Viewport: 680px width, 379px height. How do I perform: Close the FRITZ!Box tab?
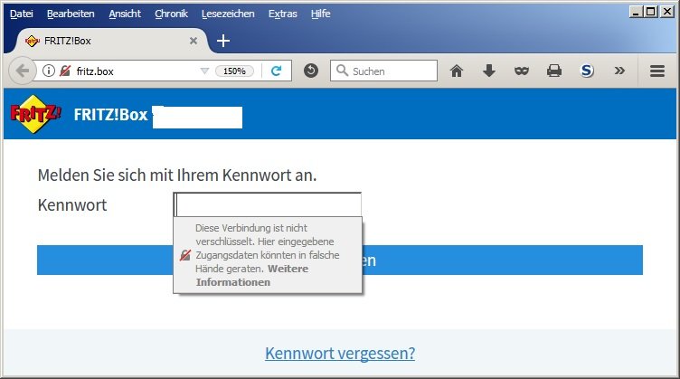(x=194, y=41)
